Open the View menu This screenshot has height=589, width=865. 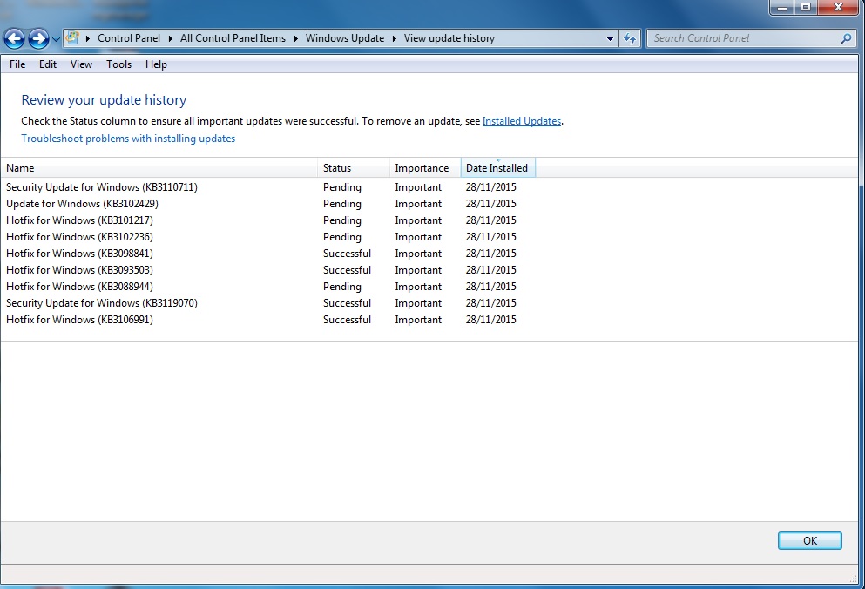[x=81, y=64]
